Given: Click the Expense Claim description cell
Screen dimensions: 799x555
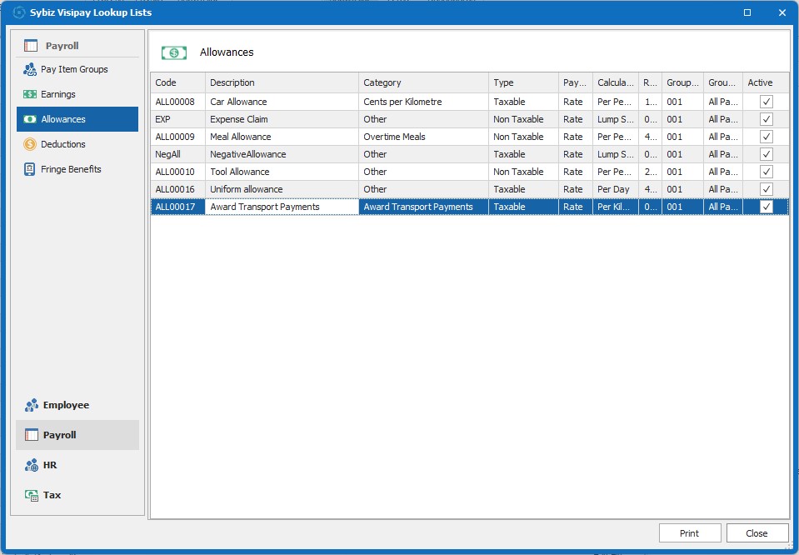Looking at the screenshot, I should [282, 119].
